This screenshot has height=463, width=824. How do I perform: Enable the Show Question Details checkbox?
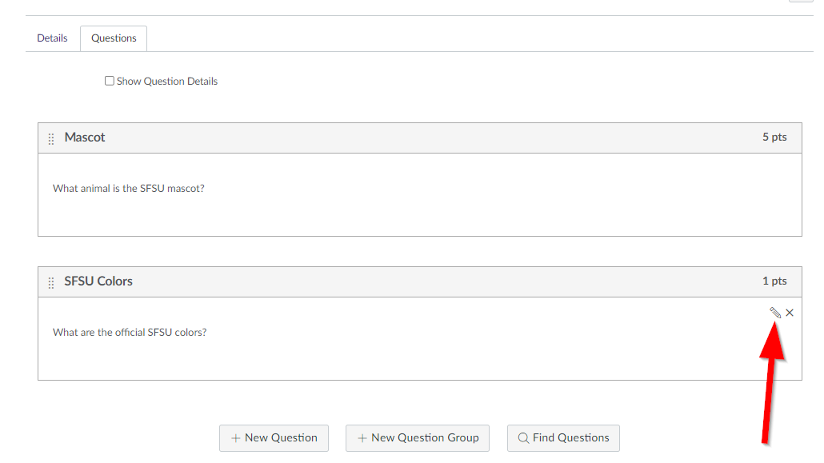pyautogui.click(x=109, y=80)
